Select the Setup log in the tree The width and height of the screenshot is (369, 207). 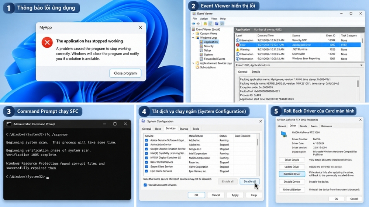tap(207, 50)
